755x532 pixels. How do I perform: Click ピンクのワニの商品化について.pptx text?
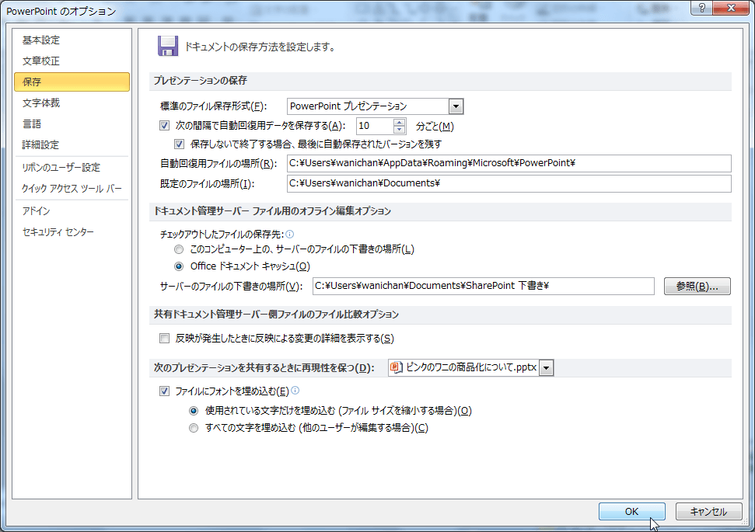coord(471,367)
